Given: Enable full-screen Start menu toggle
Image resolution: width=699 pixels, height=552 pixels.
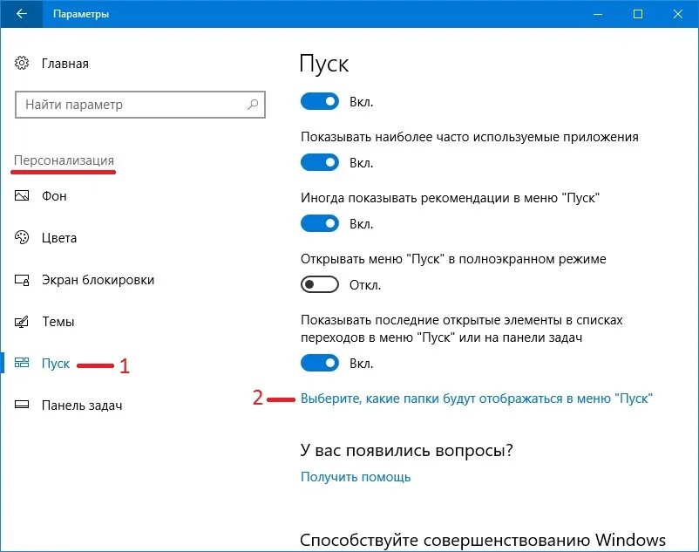Looking at the screenshot, I should pos(320,284).
